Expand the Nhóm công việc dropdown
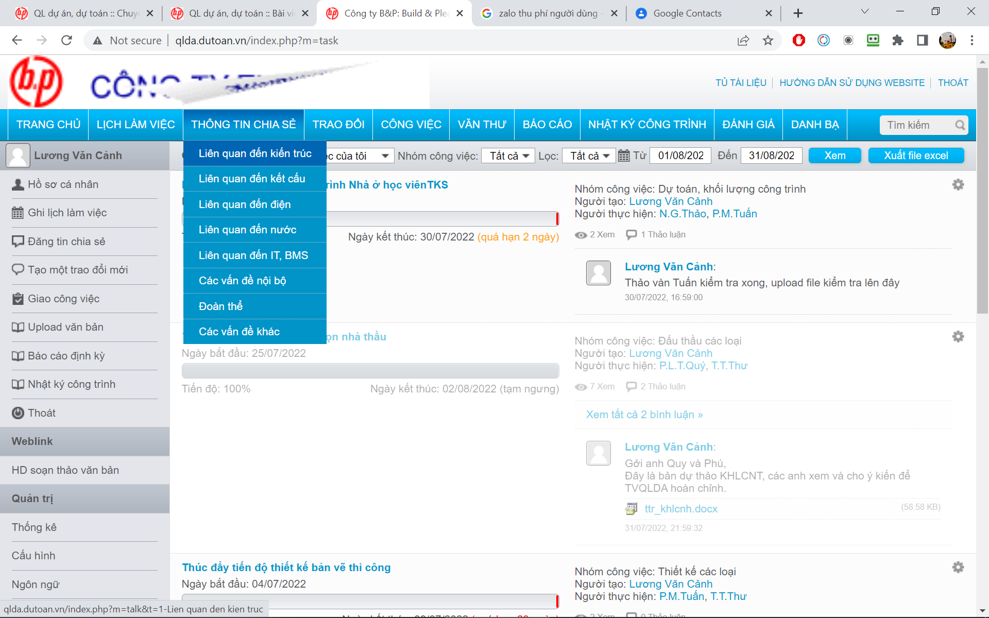Image resolution: width=989 pixels, height=618 pixels. (508, 156)
